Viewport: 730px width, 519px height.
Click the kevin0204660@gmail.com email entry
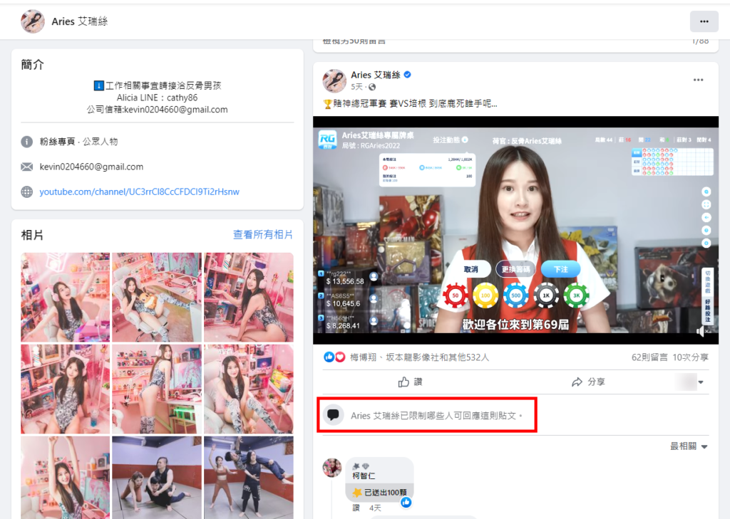point(91,167)
